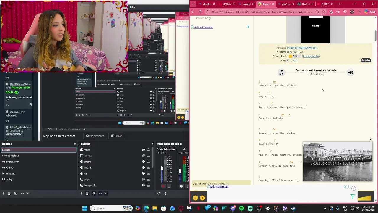Unmute the Audio del escritorio channel
Viewport: 378px width, 213px height.
click(x=164, y=186)
